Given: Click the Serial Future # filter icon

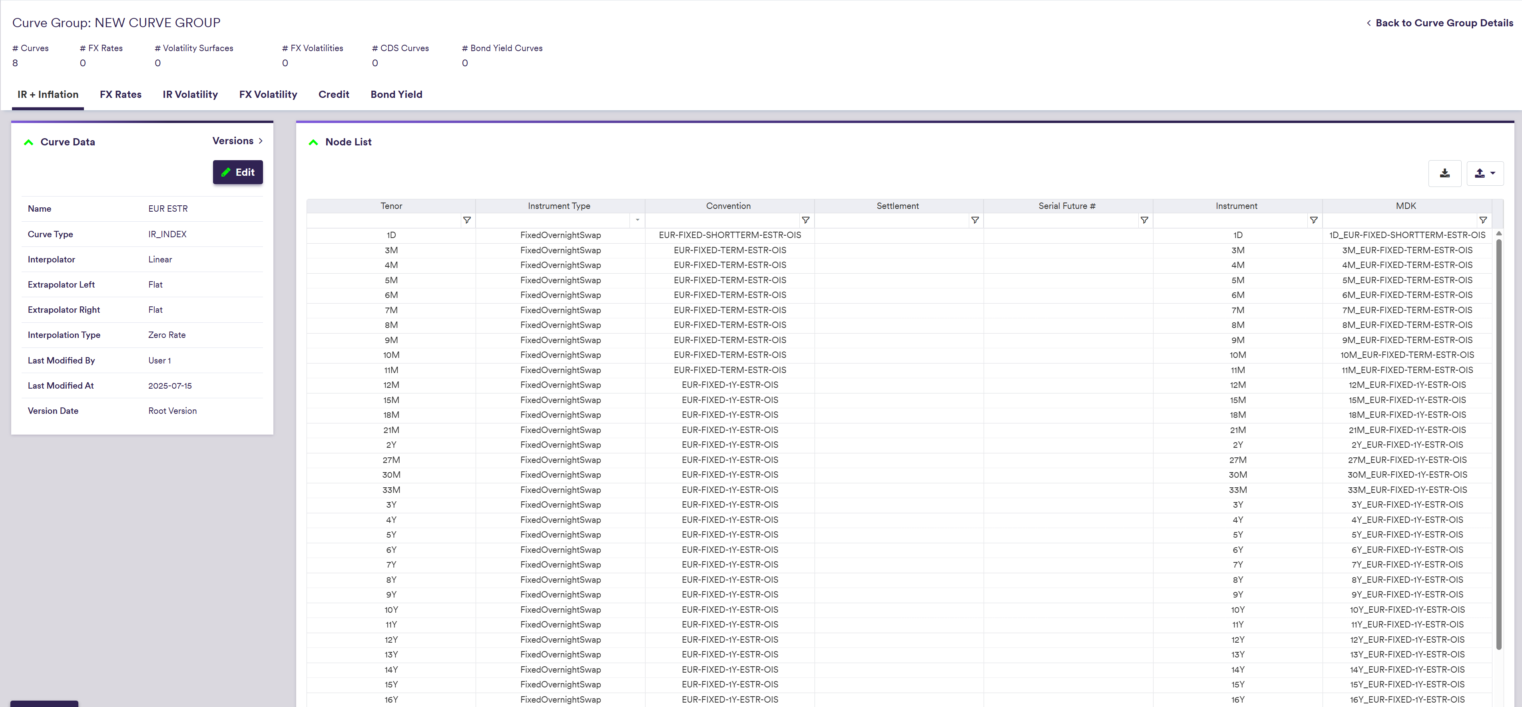Looking at the screenshot, I should coord(1144,220).
